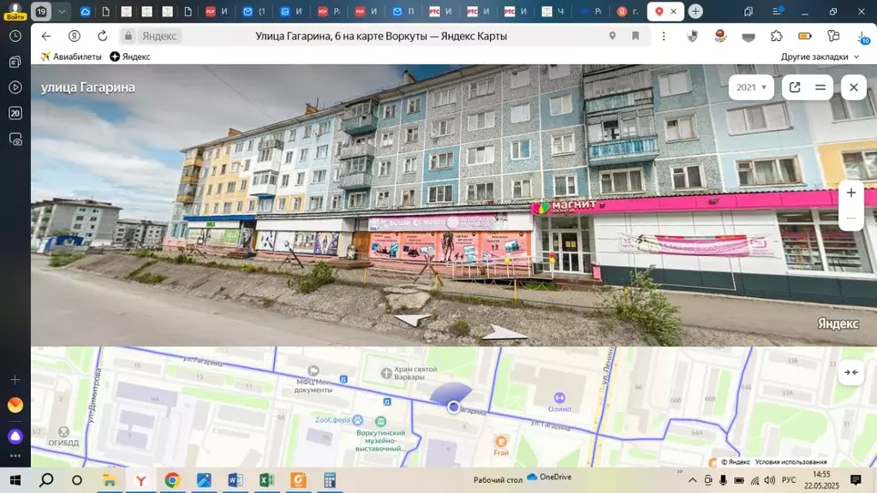The image size is (877, 493).
Task: Switch to the cloud icon tab
Action: 85,11
